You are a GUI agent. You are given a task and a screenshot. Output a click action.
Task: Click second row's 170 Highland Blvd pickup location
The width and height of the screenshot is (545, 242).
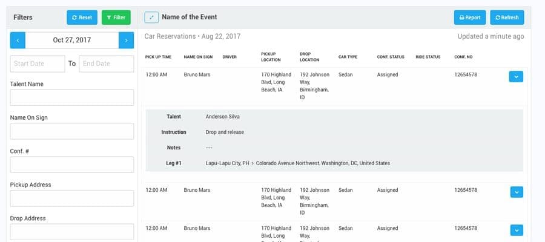coord(276,198)
